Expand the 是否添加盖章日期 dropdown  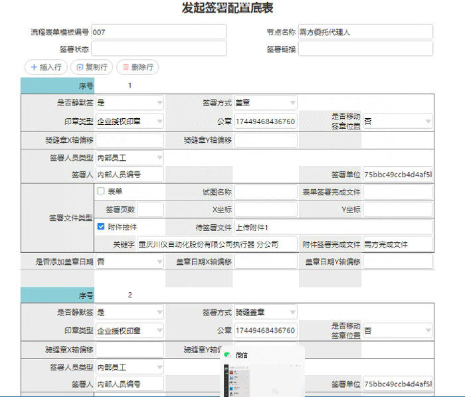point(159,262)
